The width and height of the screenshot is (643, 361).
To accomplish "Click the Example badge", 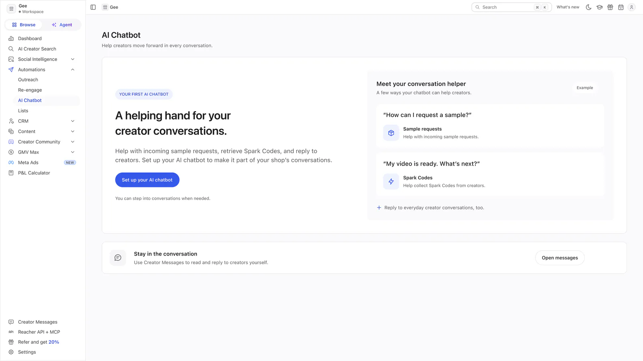I will tap(585, 88).
